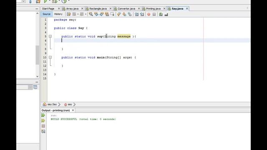Screen dimensions: 267x150
Task: Toggle Highlight Search in editor toolbar
Action: pos(107,14)
